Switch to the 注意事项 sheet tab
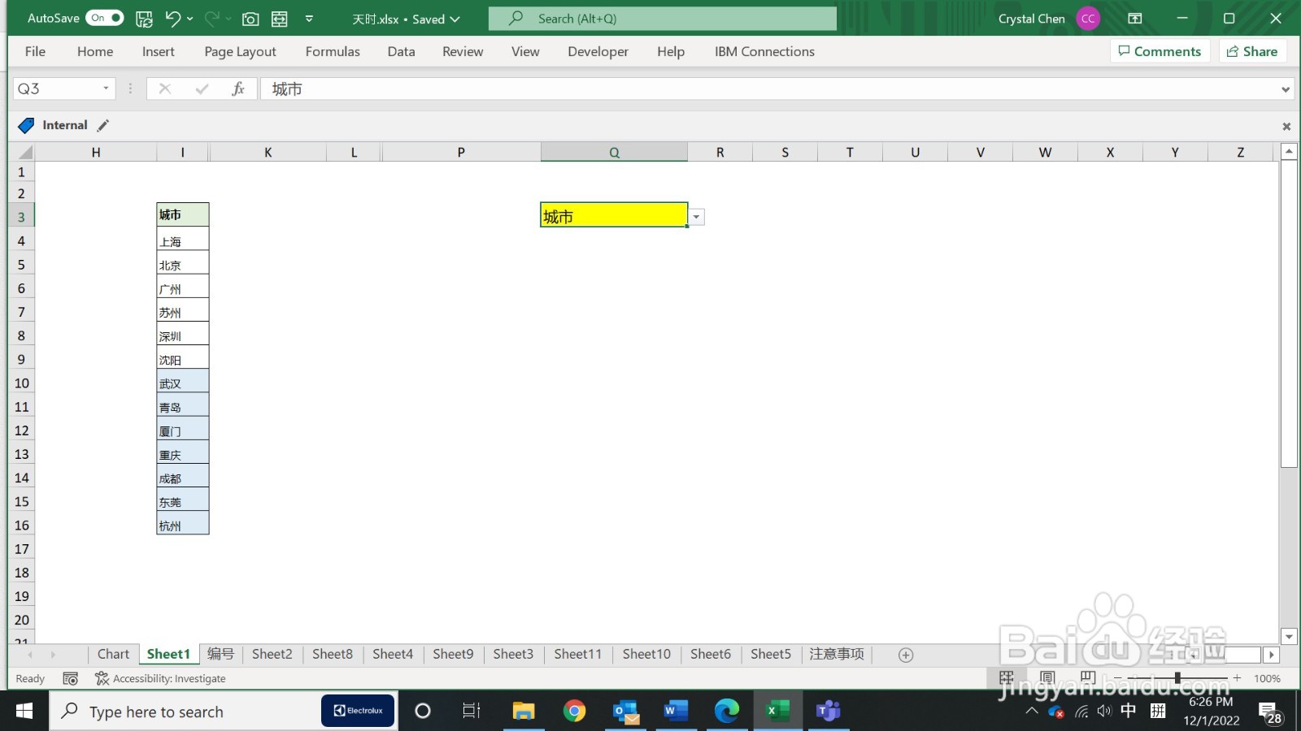The height and width of the screenshot is (731, 1301). pos(837,654)
